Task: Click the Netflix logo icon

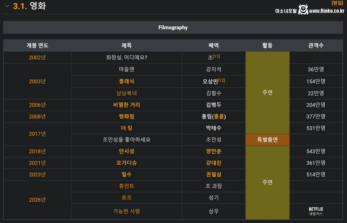Action: pyautogui.click(x=316, y=209)
